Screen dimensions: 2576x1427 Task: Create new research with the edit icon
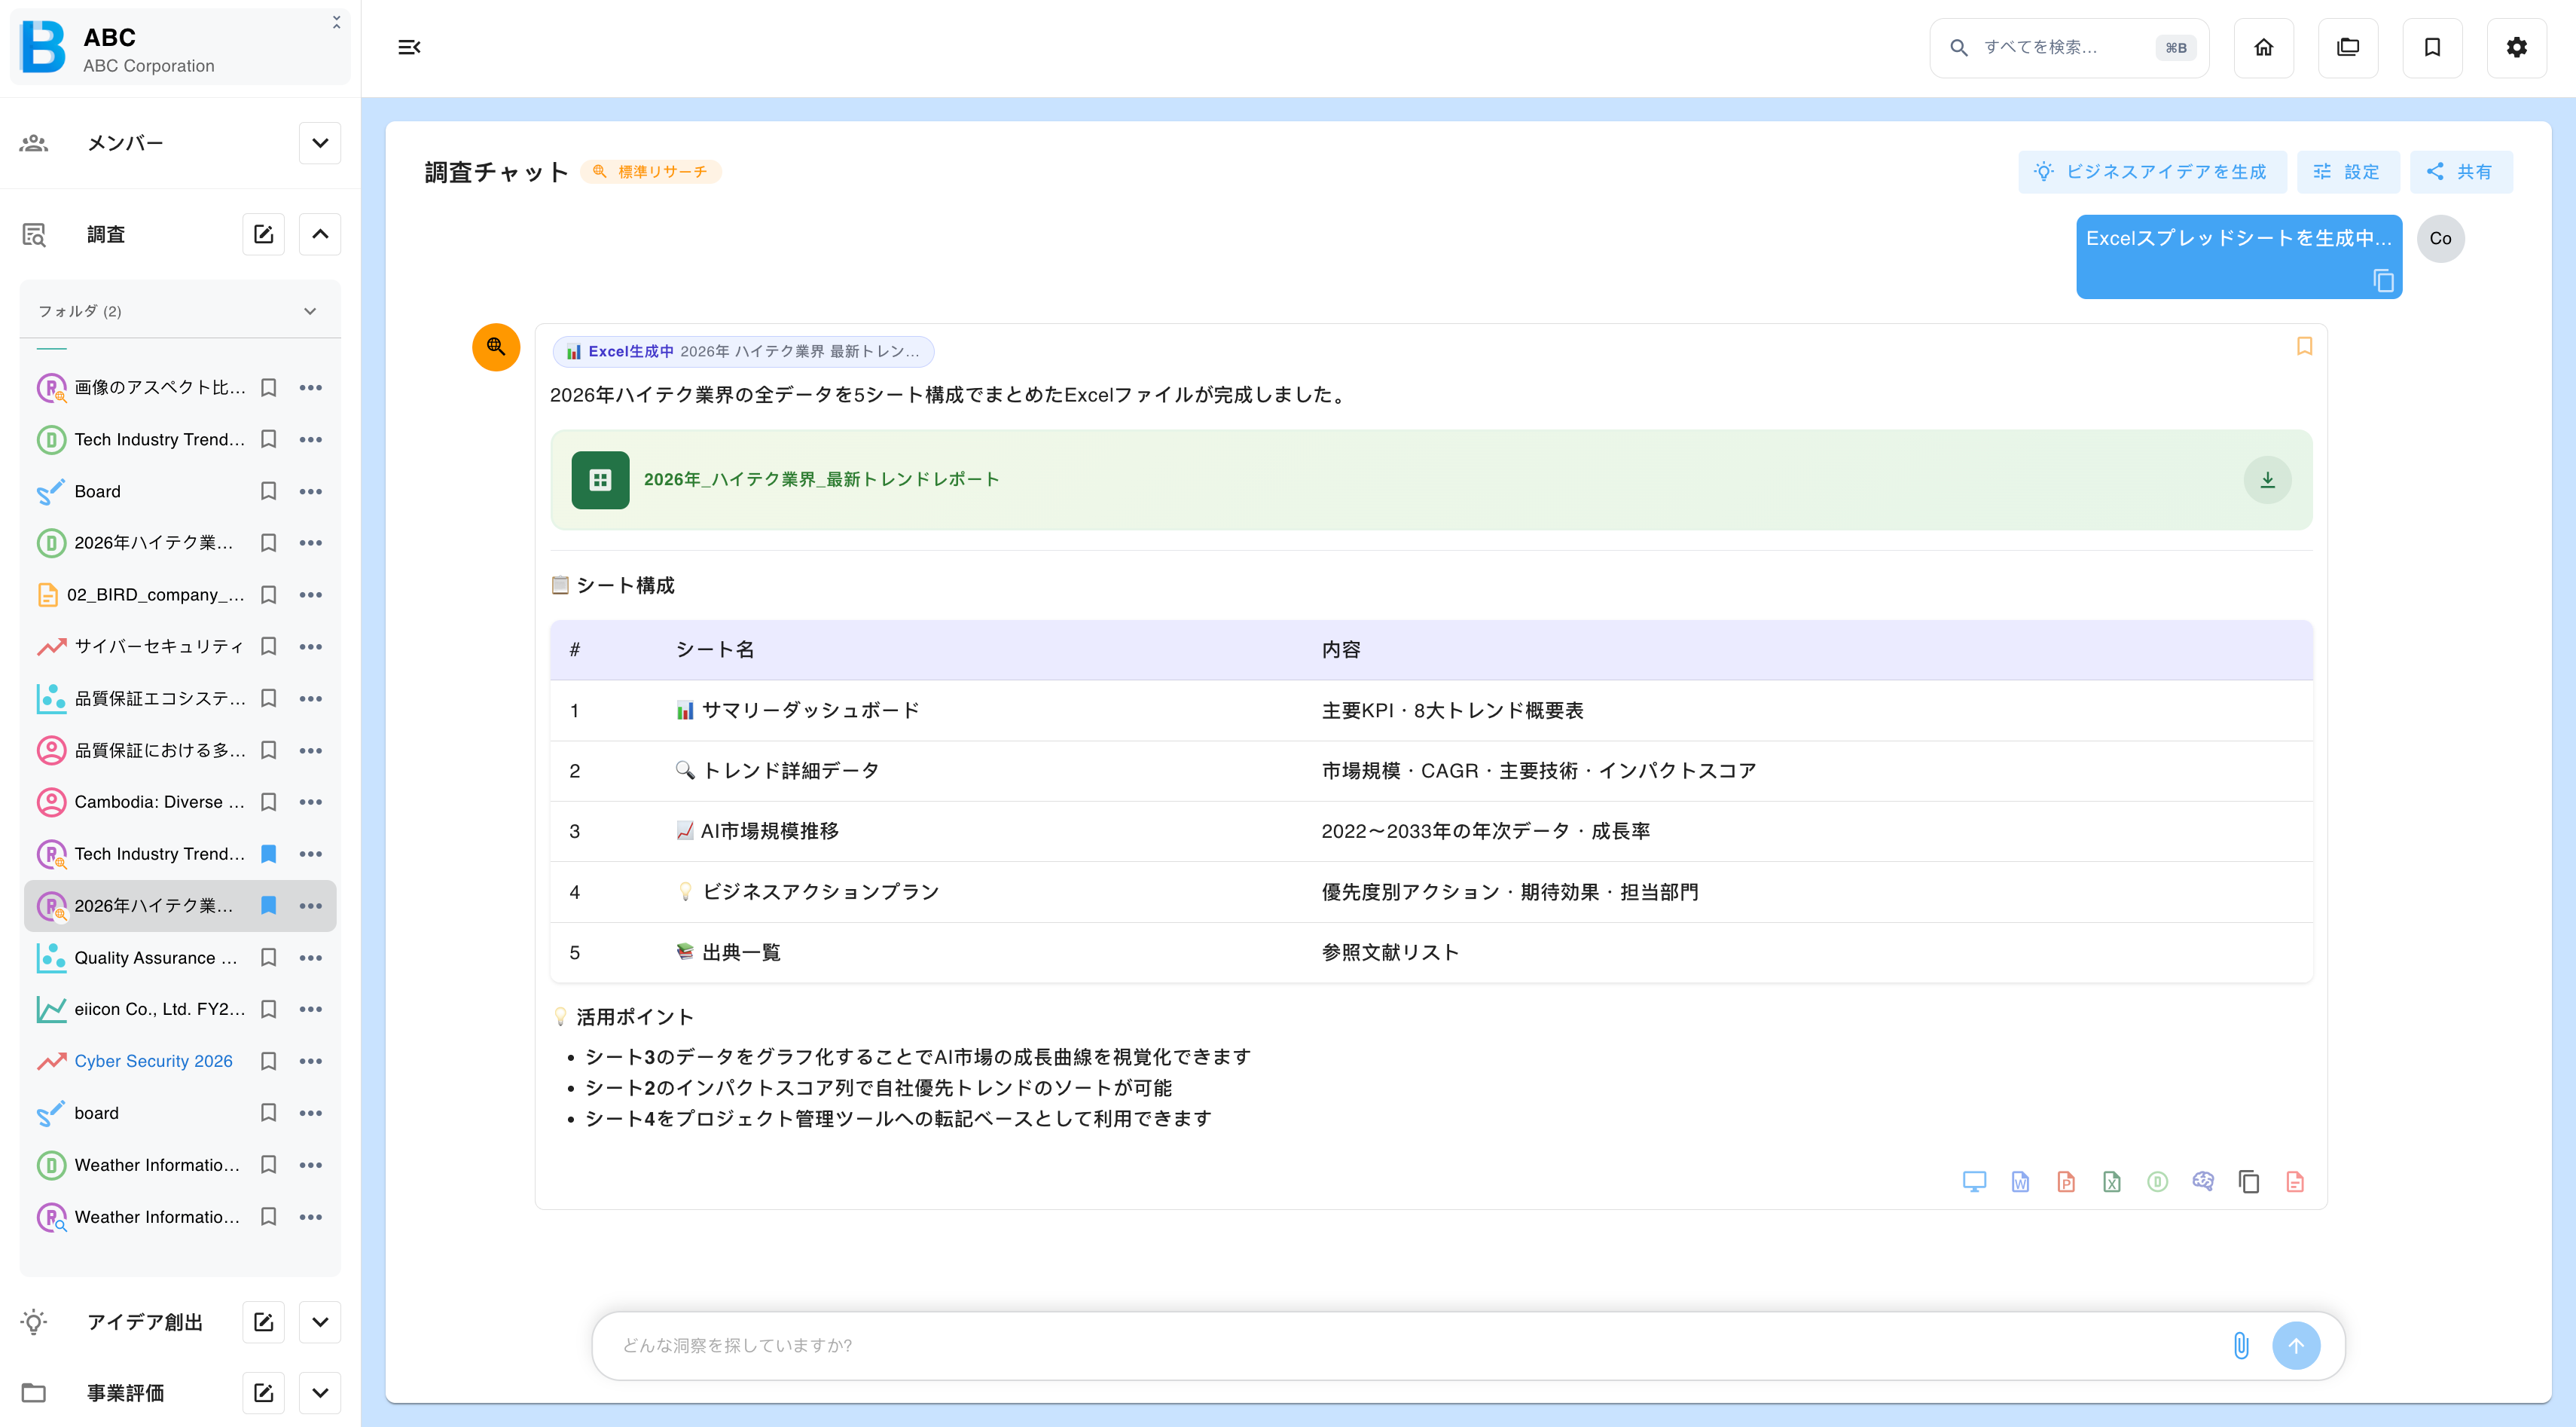pos(263,234)
